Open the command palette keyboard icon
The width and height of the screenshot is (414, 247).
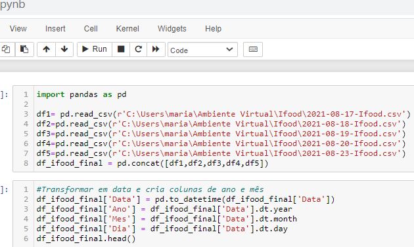pyautogui.click(x=253, y=49)
